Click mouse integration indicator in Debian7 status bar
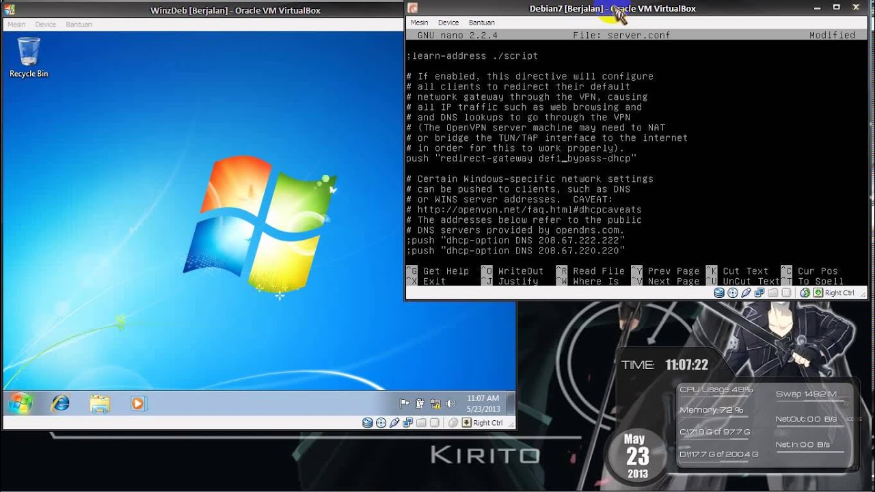Screen dimensions: 875x492 (x=805, y=292)
